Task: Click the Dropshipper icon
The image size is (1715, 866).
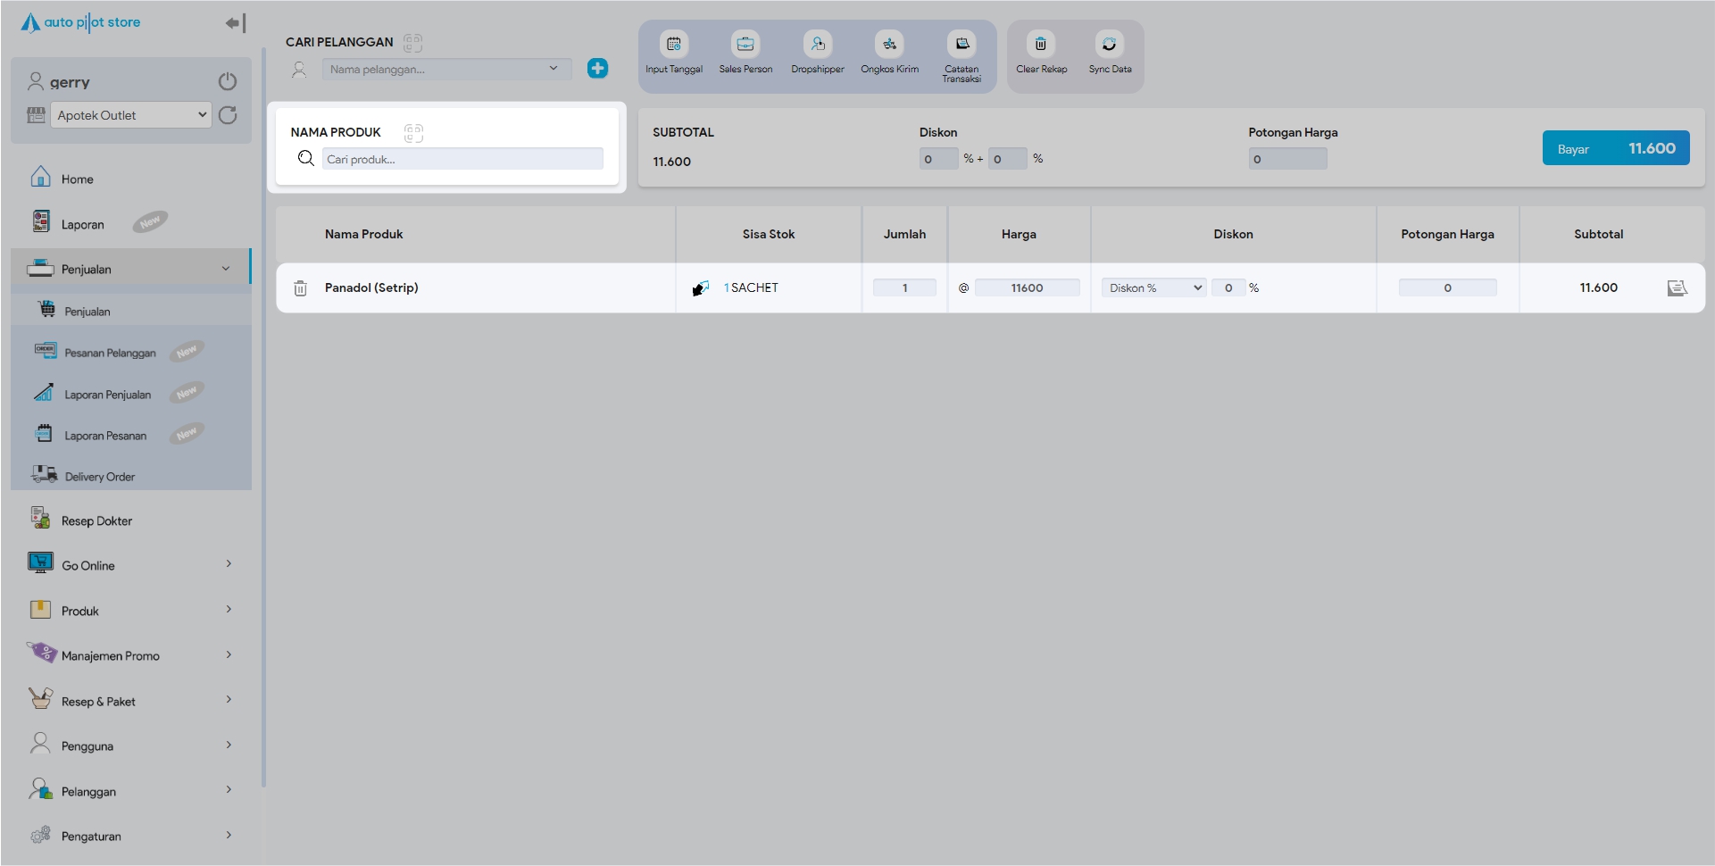Action: click(817, 45)
